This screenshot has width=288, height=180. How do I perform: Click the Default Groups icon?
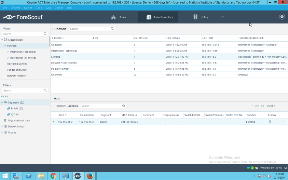[x=6, y=127]
